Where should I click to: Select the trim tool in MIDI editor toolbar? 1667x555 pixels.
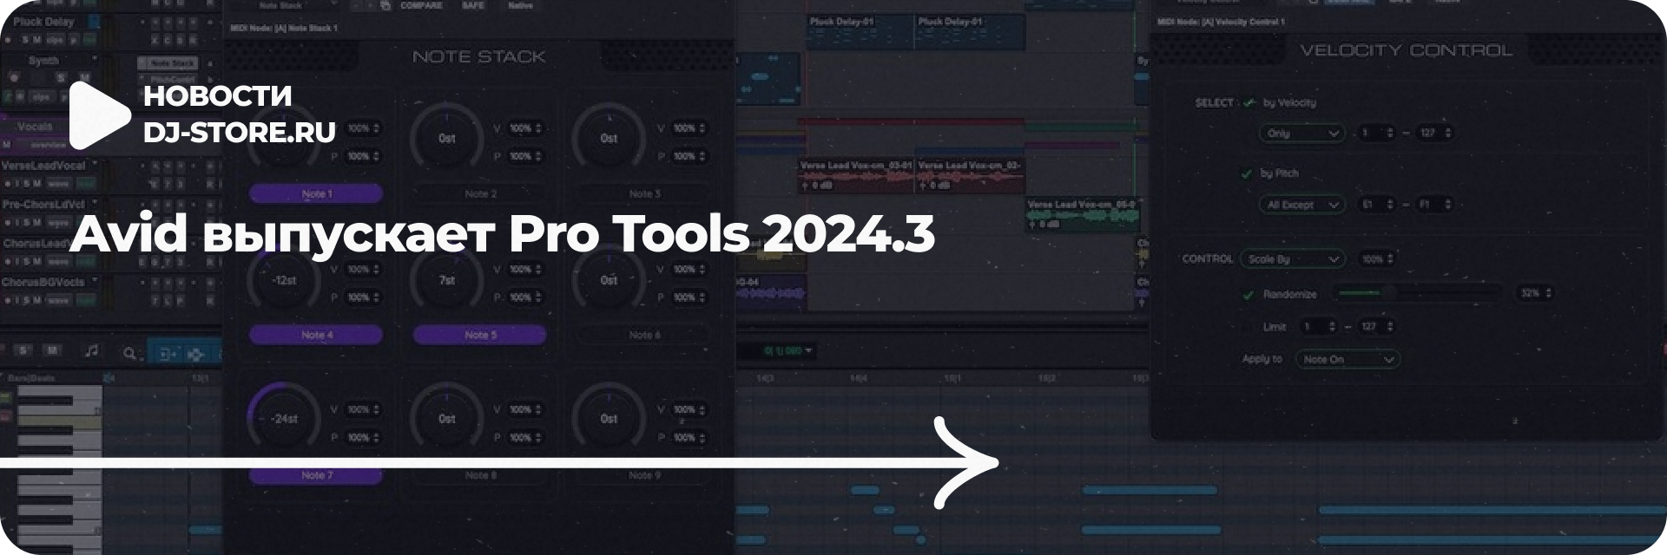pos(168,353)
